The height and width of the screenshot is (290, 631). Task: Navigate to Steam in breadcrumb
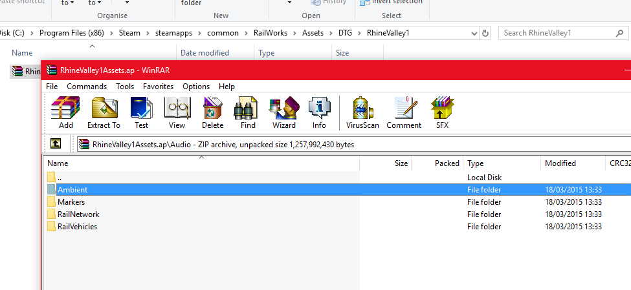(129, 33)
